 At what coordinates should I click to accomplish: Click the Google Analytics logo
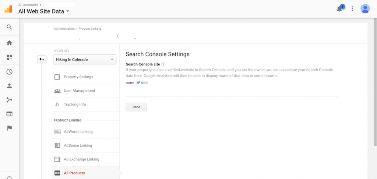[8, 9]
